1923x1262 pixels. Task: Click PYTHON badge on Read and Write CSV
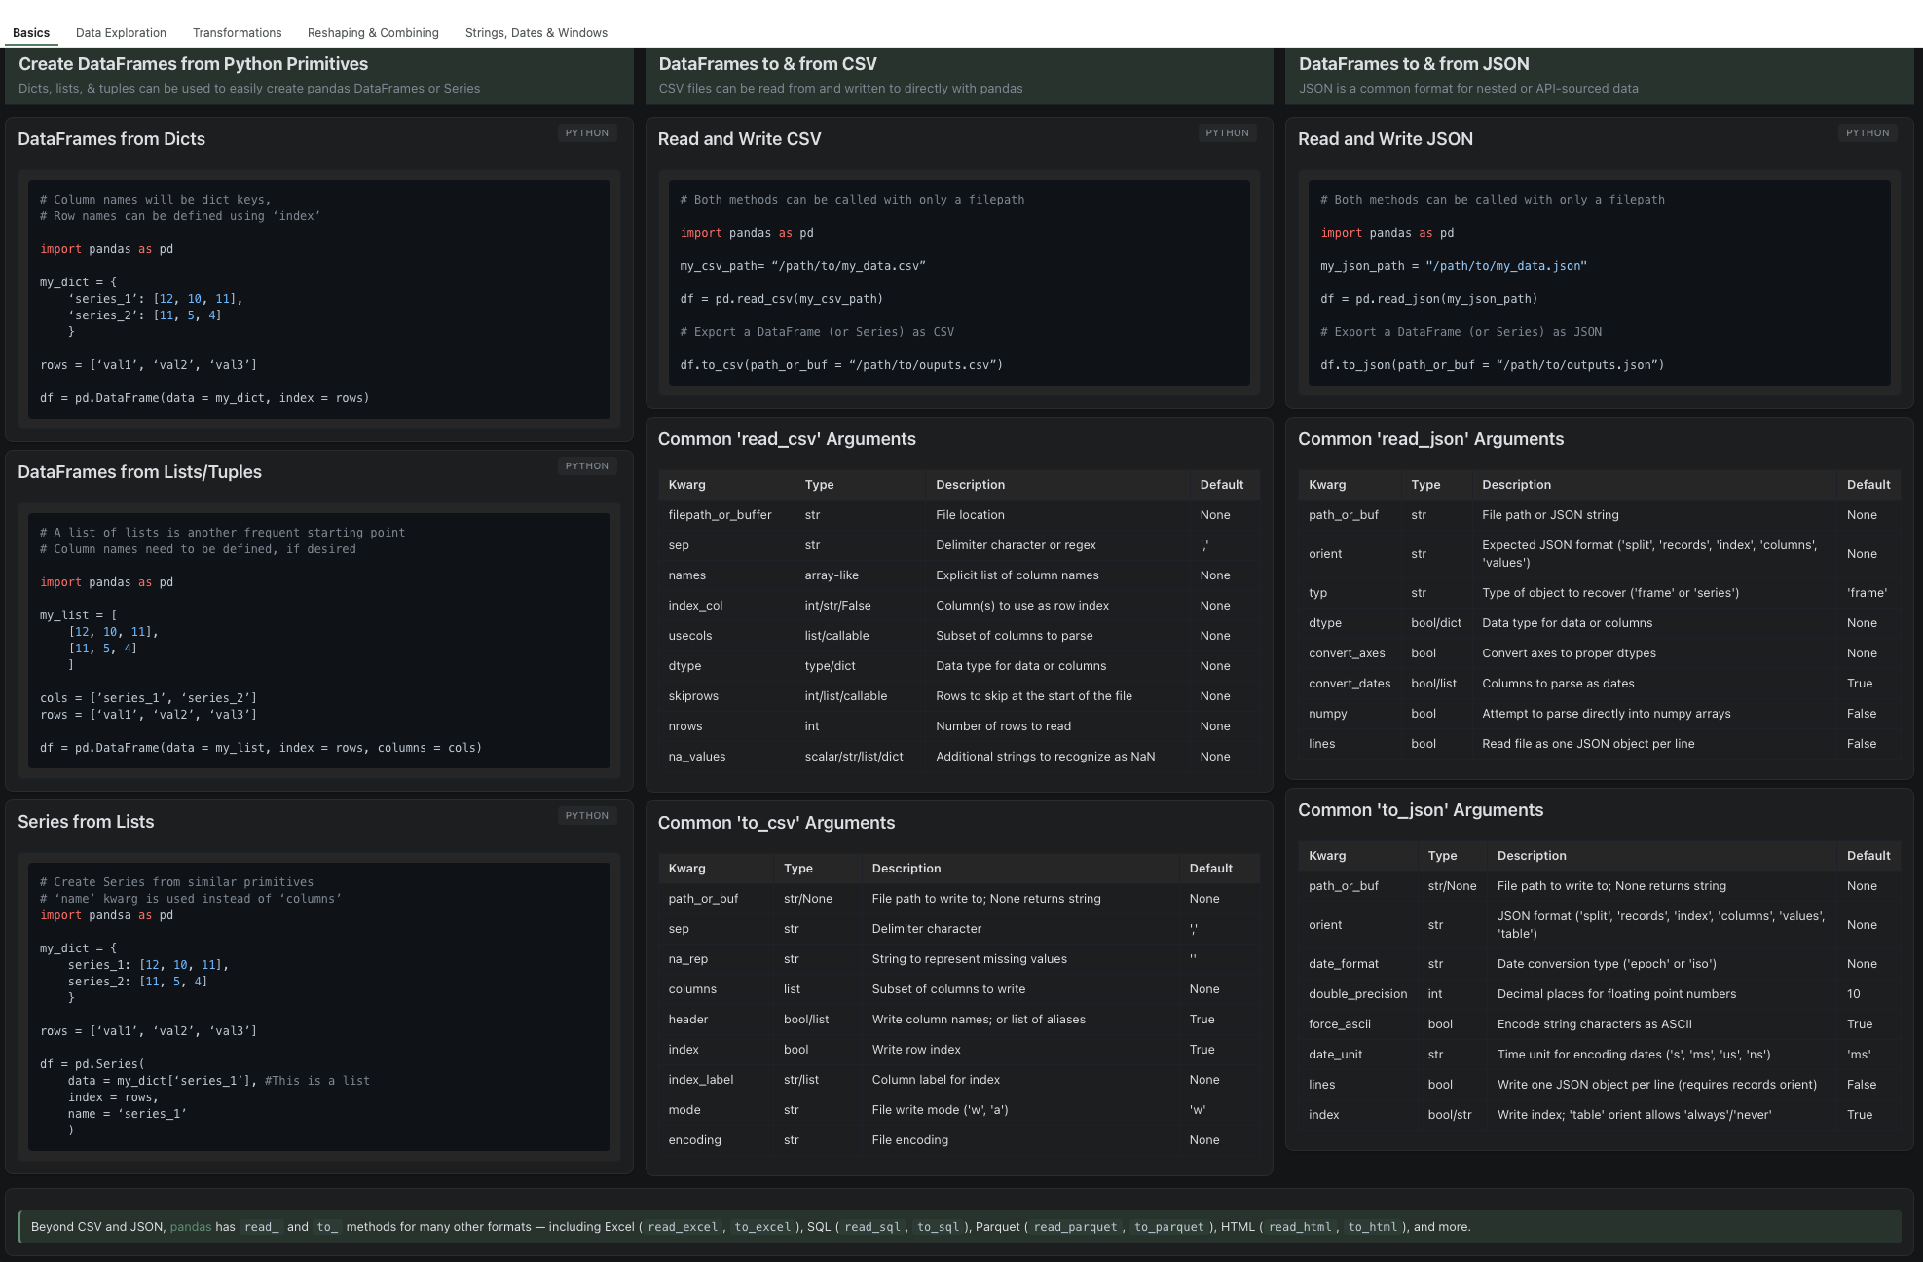coord(1227,133)
